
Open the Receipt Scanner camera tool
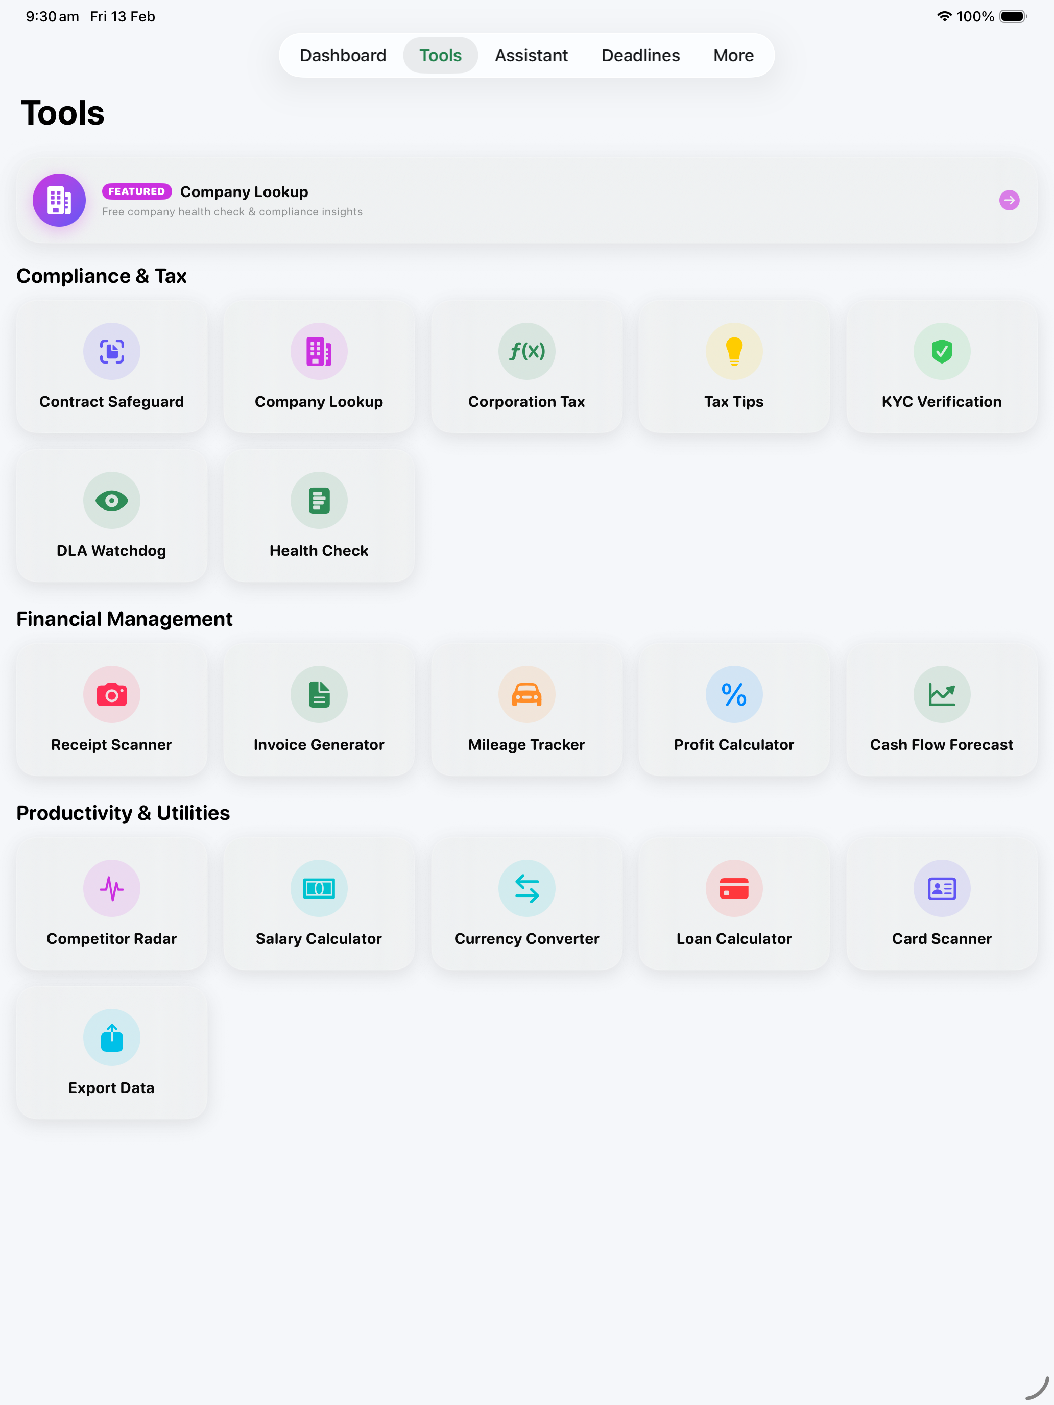click(112, 694)
